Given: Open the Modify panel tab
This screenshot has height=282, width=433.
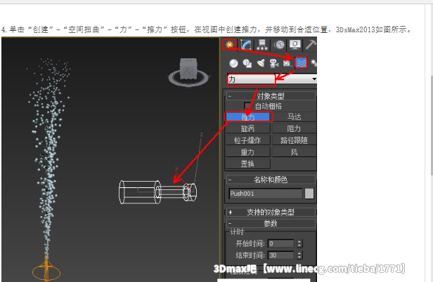Looking at the screenshot, I should pos(245,44).
